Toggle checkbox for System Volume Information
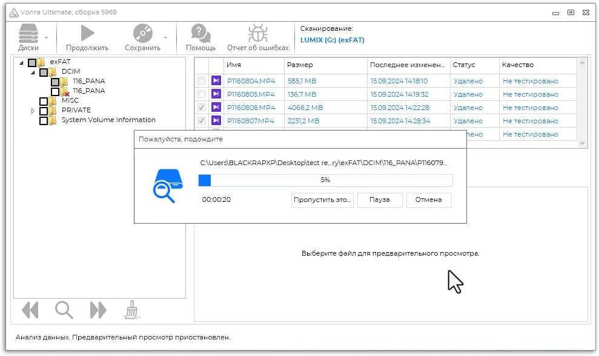The width and height of the screenshot is (599, 356). pos(44,120)
